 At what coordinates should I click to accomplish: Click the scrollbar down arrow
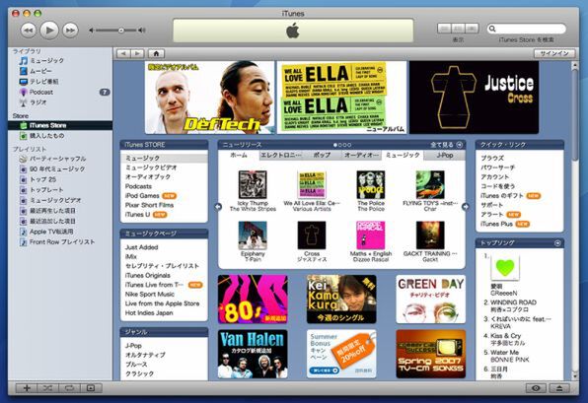click(x=574, y=376)
